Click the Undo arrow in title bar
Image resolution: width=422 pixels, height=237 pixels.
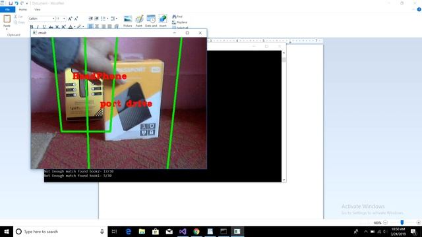[16, 3]
